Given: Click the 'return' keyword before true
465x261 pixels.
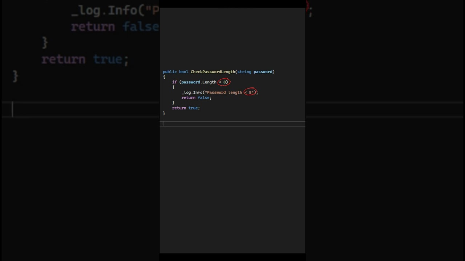Looking at the screenshot, I should [x=179, y=108].
